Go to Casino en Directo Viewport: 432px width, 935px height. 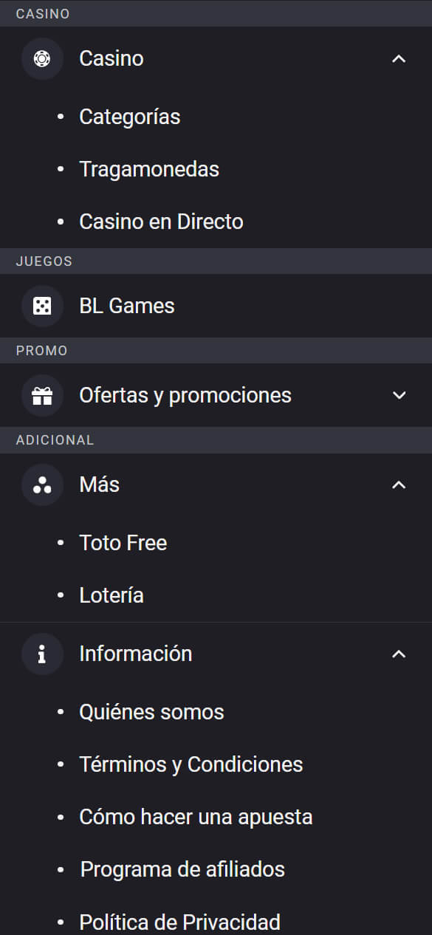[x=161, y=222]
